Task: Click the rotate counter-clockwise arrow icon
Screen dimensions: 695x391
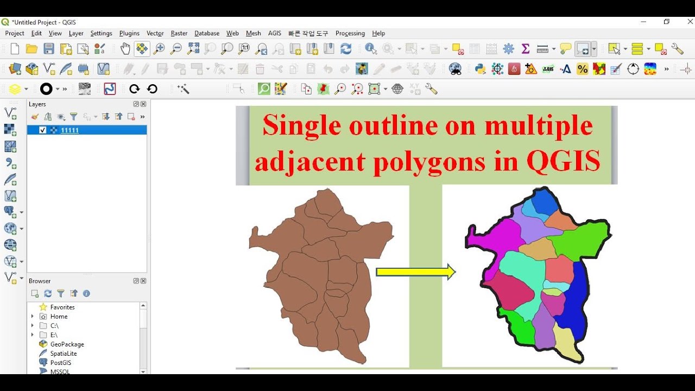Action: pos(152,89)
